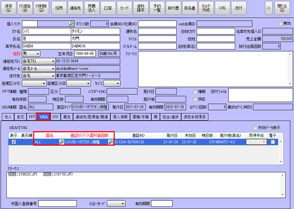Open the 国名 ALL lookup magnifier

[61, 142]
